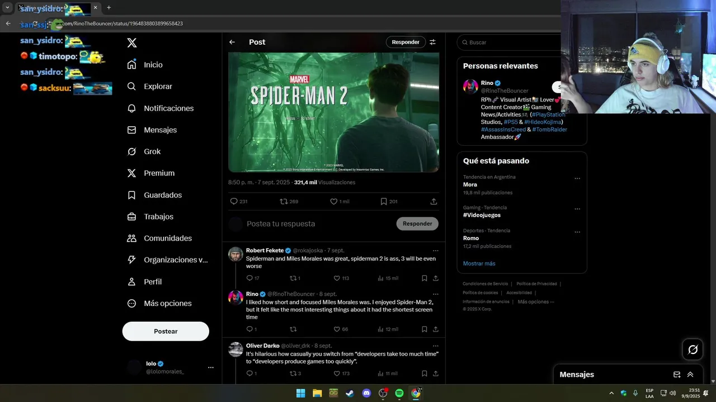This screenshot has width=716, height=402.
Task: Open account menu dots next to lolo
Action: [211, 367]
